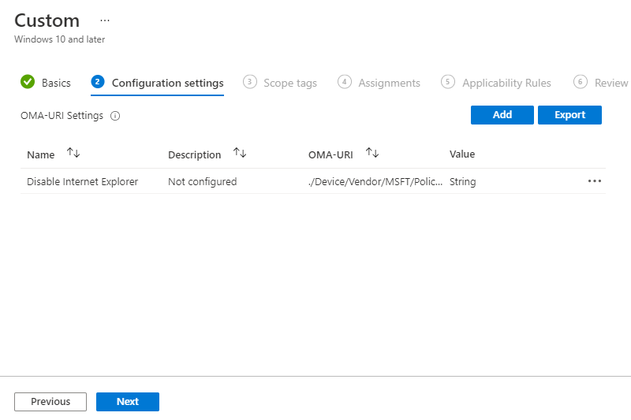
Task: Sort table by Description column arrows
Action: 240,154
